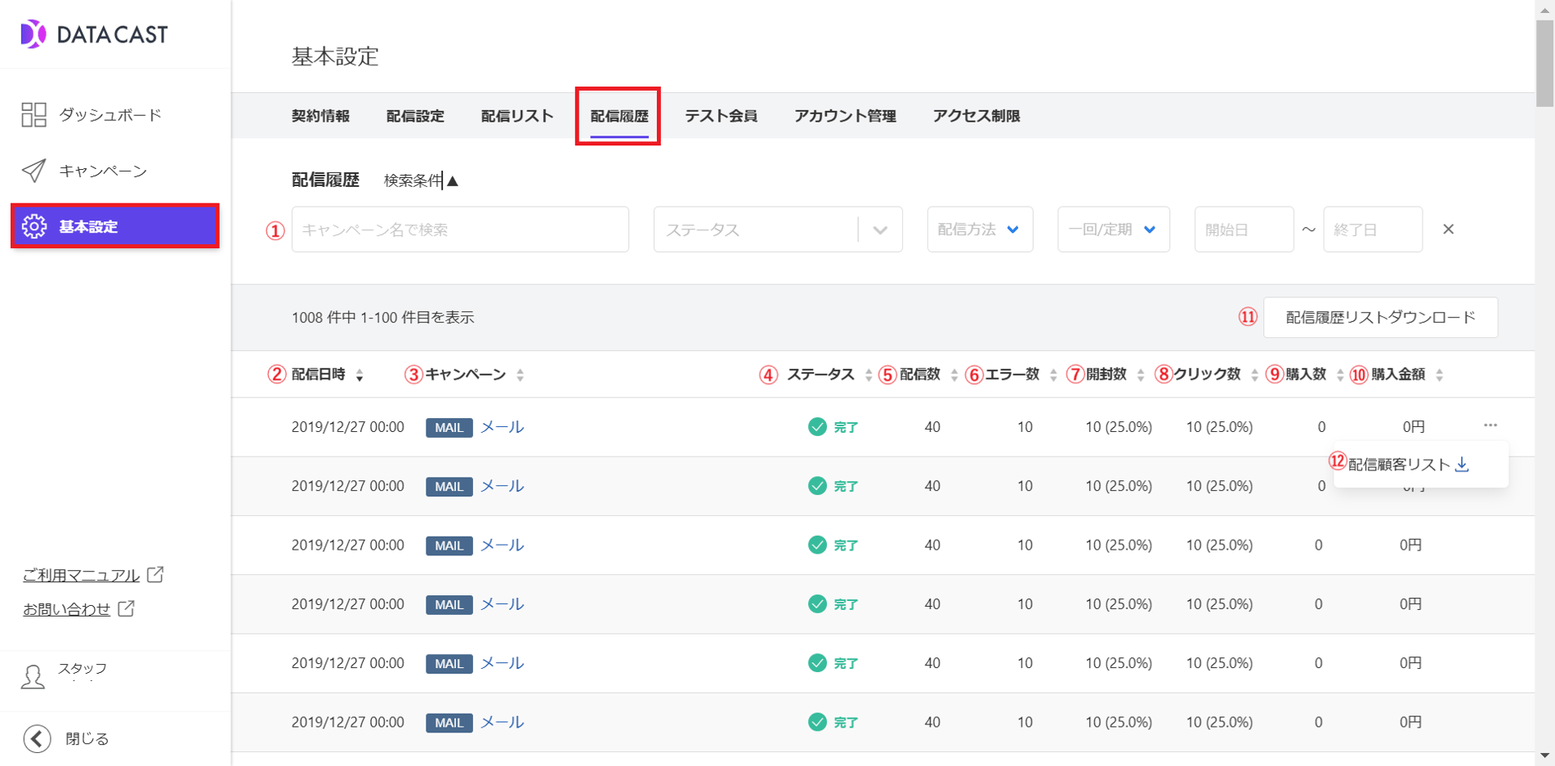Click the キャンペーン名で検索 input field
The image size is (1555, 766).
[460, 229]
